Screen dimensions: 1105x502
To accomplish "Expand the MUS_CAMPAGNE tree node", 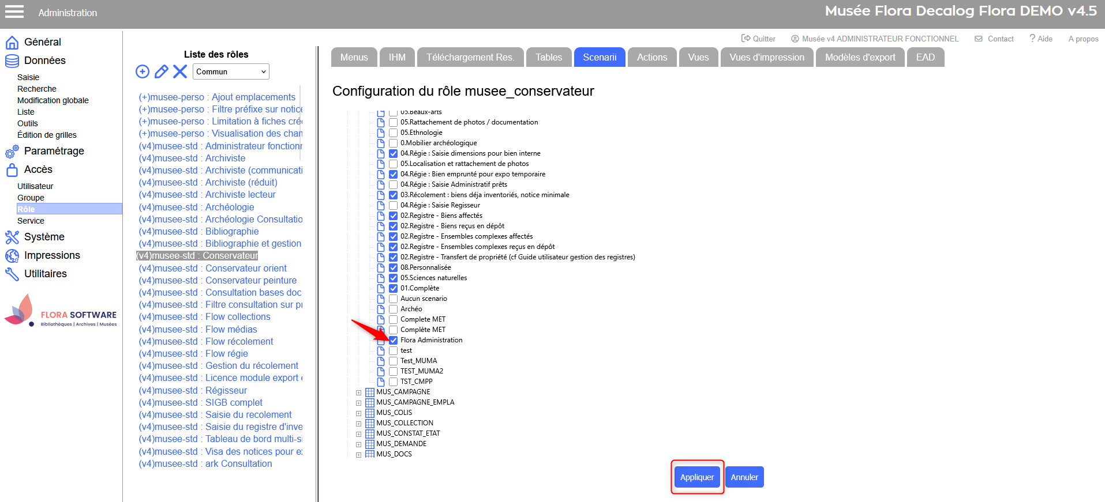I will [358, 392].
